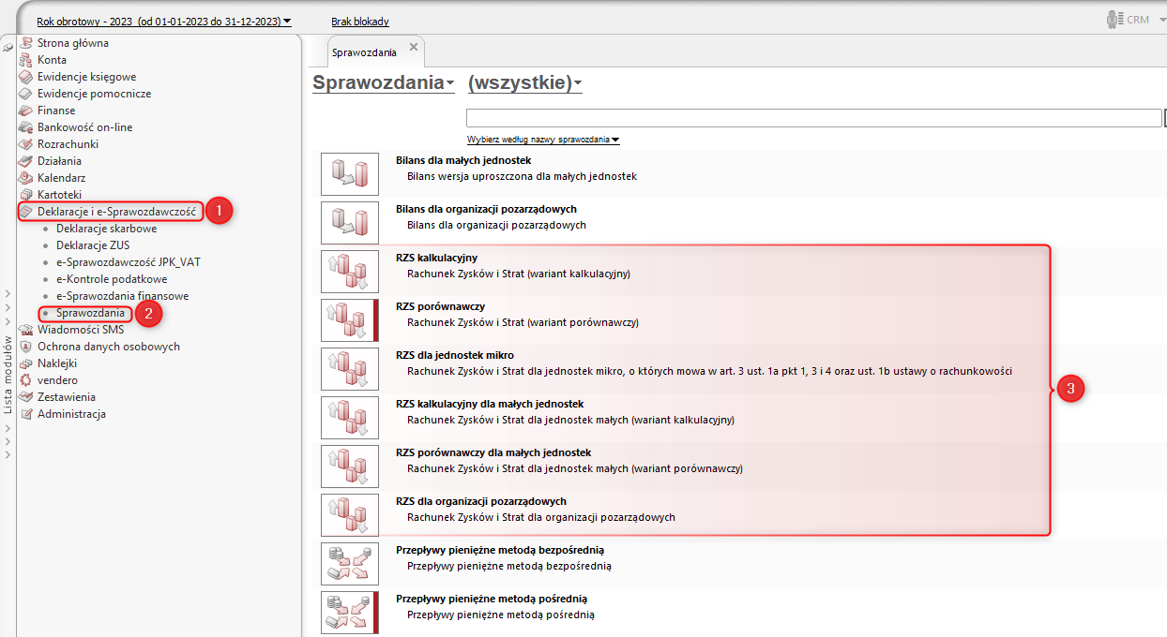1167x637 pixels.
Task: Open Deklaracje ZUS submenu item
Action: tap(93, 245)
